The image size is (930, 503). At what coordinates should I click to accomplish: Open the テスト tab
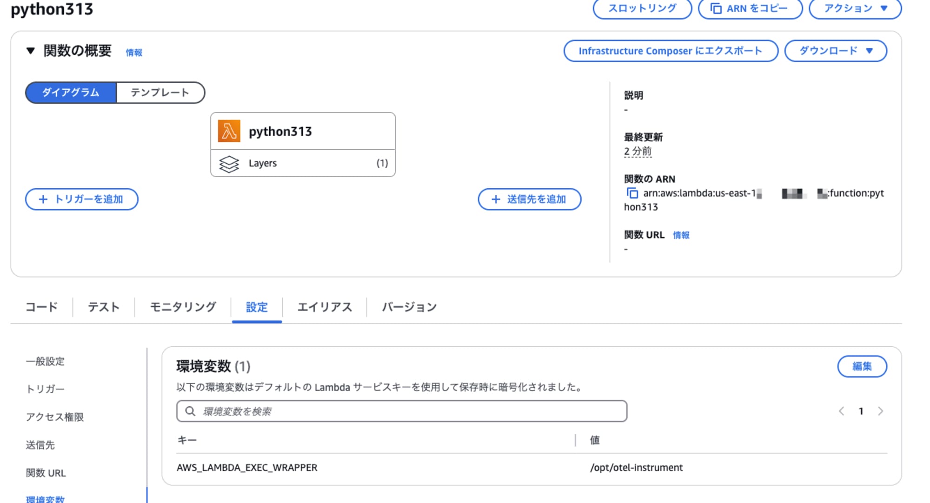tap(104, 307)
